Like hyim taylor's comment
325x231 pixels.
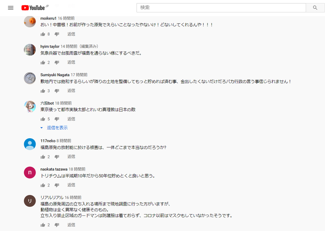click(43, 62)
